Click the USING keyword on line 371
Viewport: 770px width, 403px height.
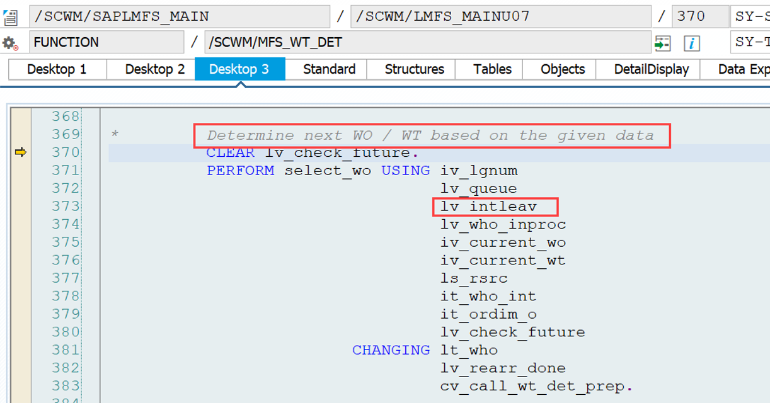coord(406,171)
